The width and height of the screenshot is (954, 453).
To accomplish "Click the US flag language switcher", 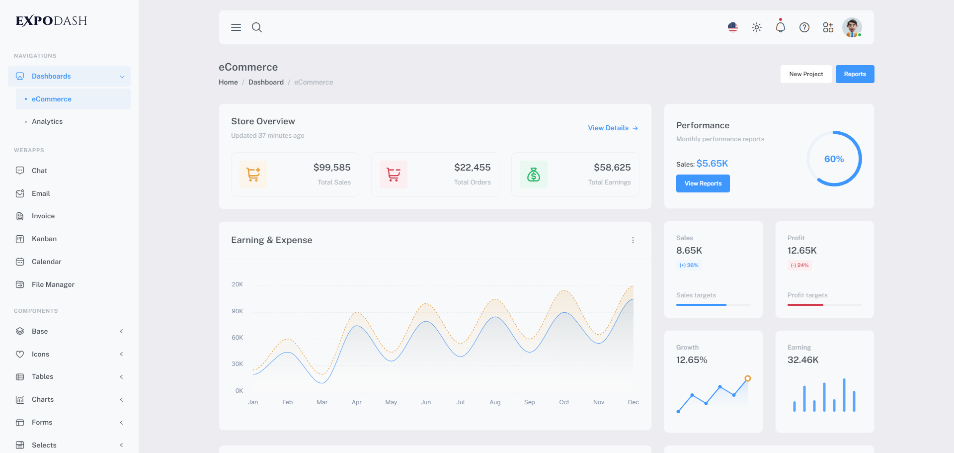I will [732, 27].
